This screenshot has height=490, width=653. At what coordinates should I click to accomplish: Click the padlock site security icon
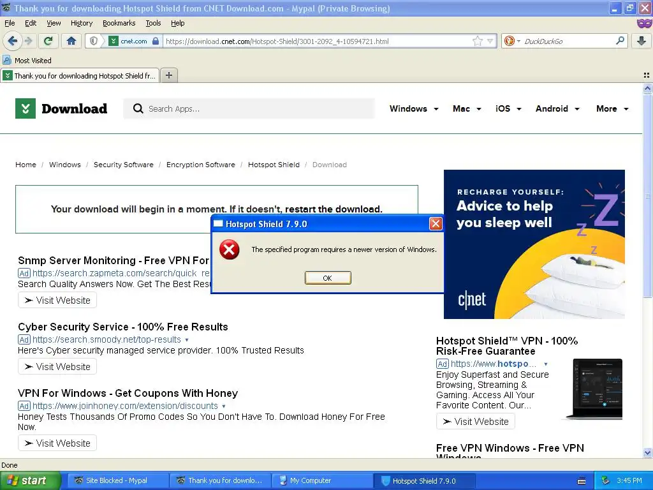(156, 41)
